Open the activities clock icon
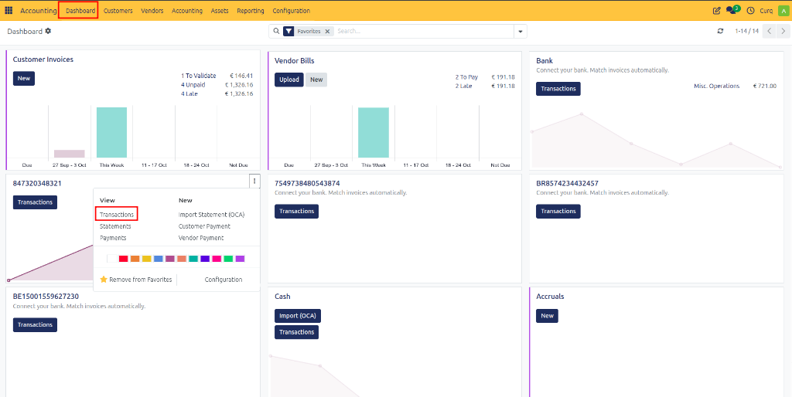 750,11
